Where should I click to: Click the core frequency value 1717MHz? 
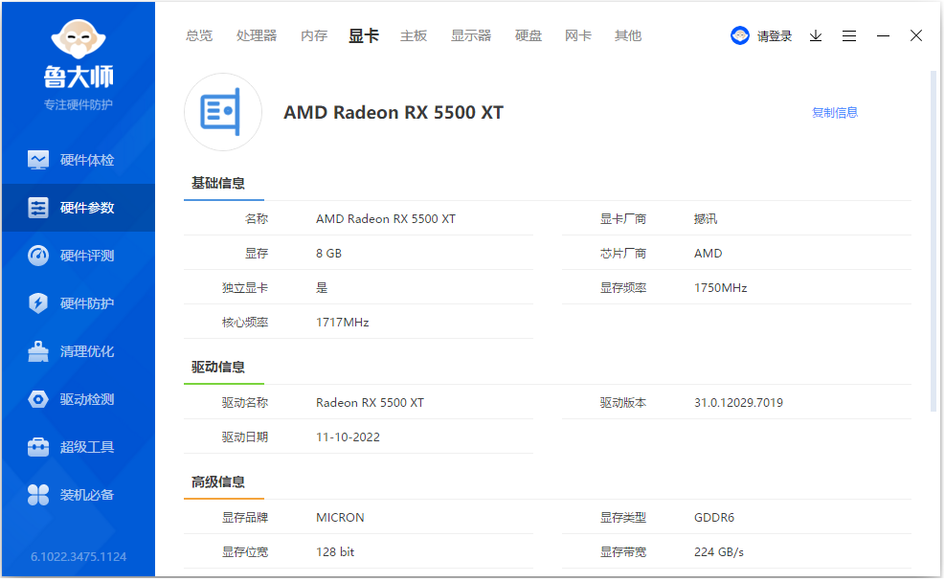point(343,323)
